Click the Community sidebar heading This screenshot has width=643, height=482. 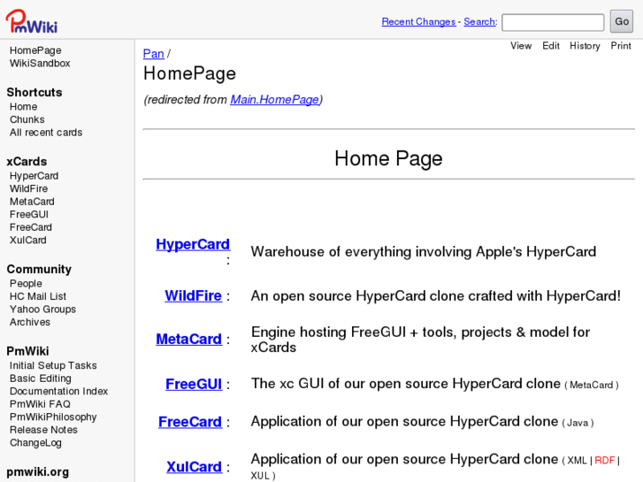click(x=39, y=269)
